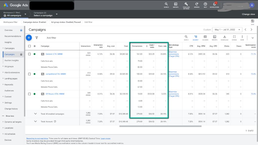Viewport: 258px width, 145px height.
Task: Go to previous date range
Action: (245, 29)
